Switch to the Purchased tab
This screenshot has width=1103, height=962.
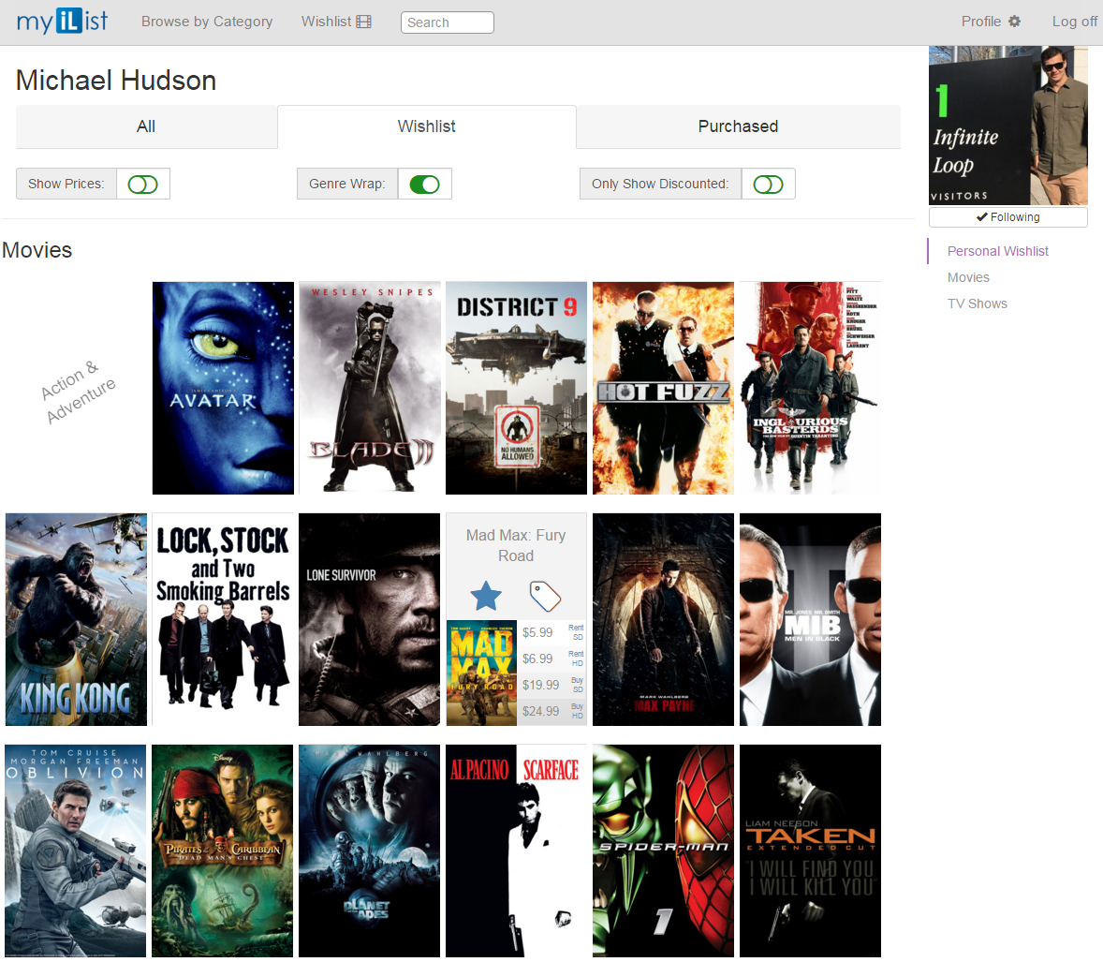738,126
